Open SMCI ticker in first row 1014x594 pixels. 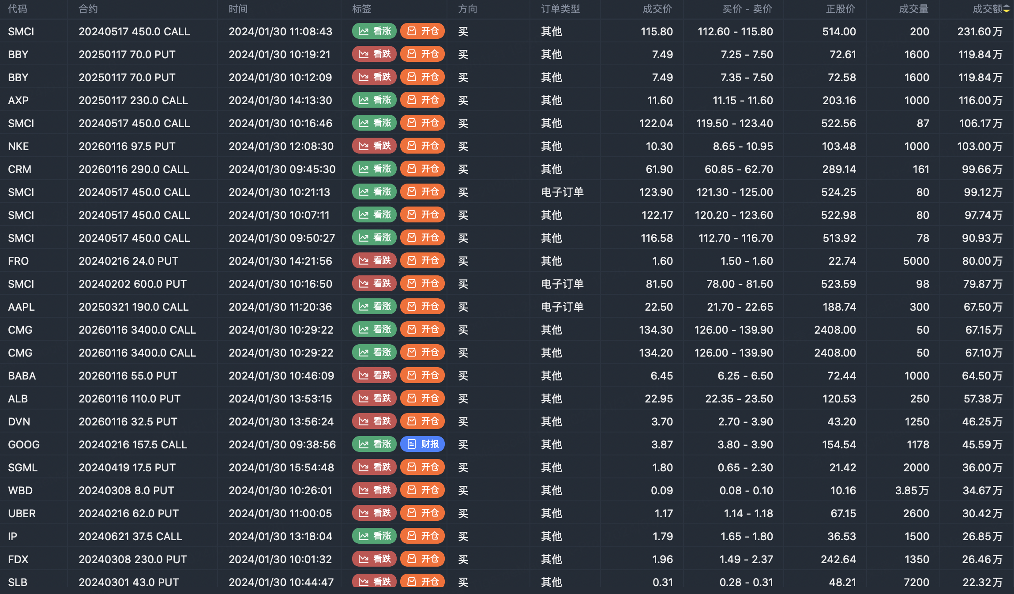21,32
